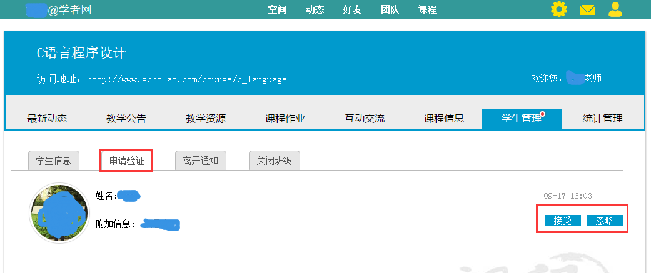The image size is (651, 273).
Task: Open 空间 in top navigation
Action: click(x=277, y=9)
